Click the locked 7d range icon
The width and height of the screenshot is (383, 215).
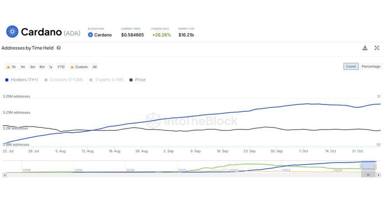[x=8, y=67]
